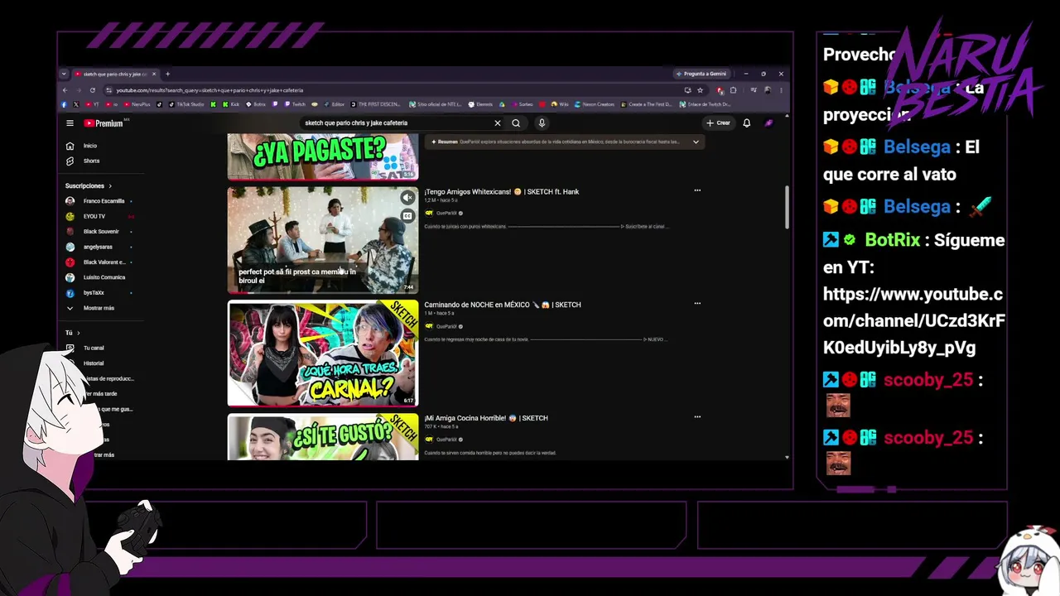1060x596 pixels.
Task: Open QueParió channel under Caminando de NOCHE
Action: click(x=446, y=326)
